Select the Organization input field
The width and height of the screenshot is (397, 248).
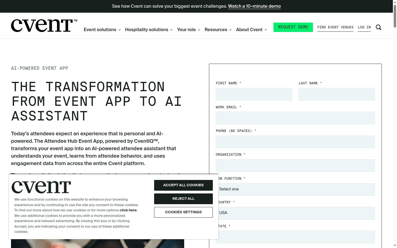(295, 166)
